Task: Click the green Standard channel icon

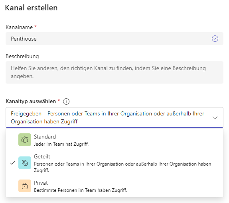Action: (25, 140)
